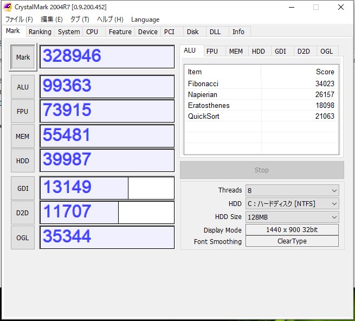355x321 pixels.
Task: Open the ファイル (F) menu
Action: [x=19, y=20]
